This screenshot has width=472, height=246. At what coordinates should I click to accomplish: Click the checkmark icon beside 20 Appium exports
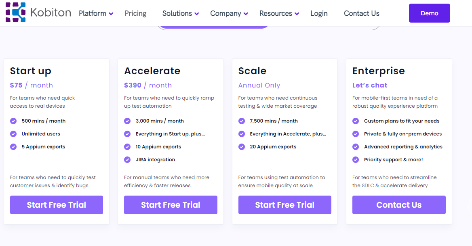coord(242,147)
